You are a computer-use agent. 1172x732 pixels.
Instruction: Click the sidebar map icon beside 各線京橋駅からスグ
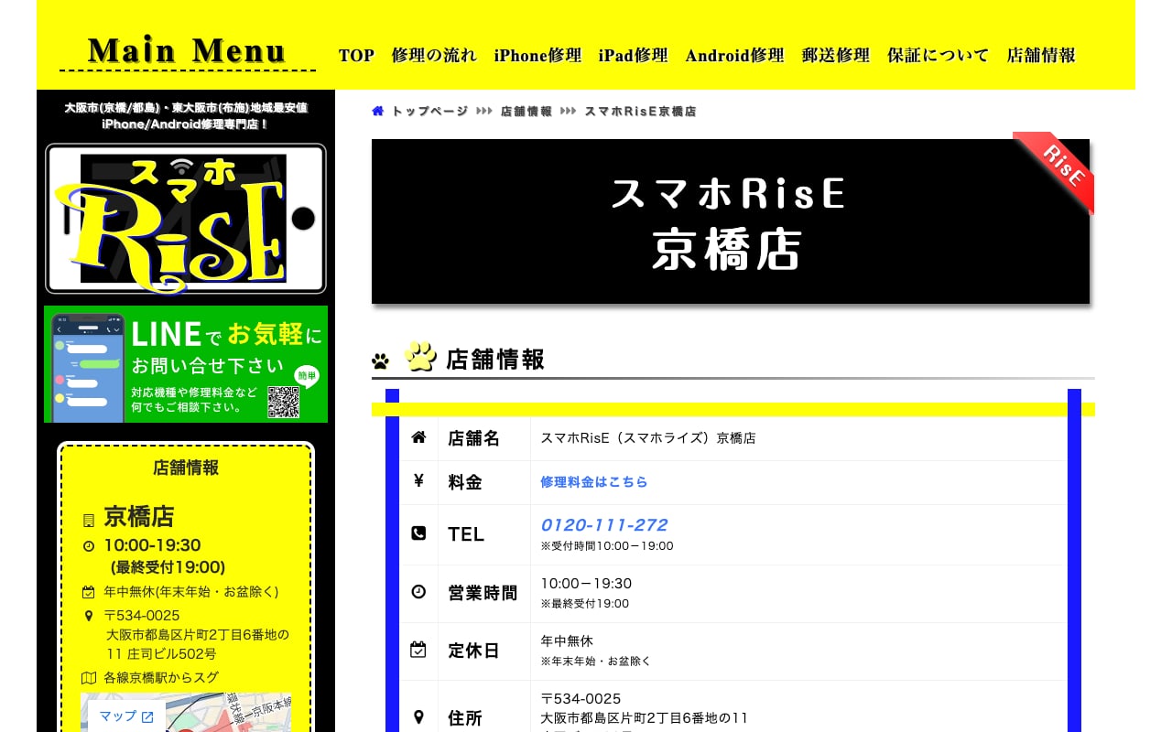coord(89,678)
